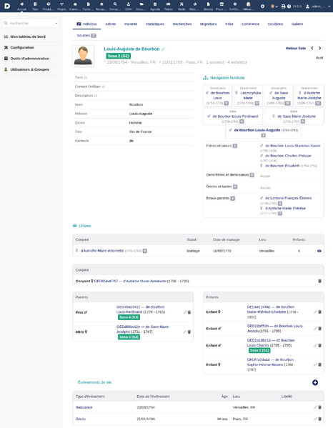Switch to the Arbres tab
The height and width of the screenshot is (428, 333).
111,24
